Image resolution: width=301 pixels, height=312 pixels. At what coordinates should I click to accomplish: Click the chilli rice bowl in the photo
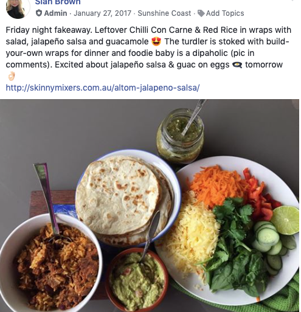click(50, 263)
